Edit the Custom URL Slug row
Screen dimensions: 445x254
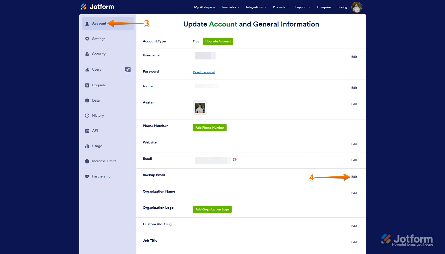(x=354, y=226)
